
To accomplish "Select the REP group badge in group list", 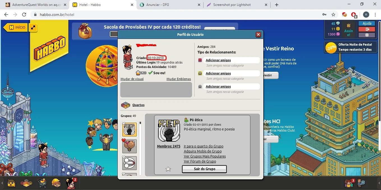I will click(x=130, y=130).
